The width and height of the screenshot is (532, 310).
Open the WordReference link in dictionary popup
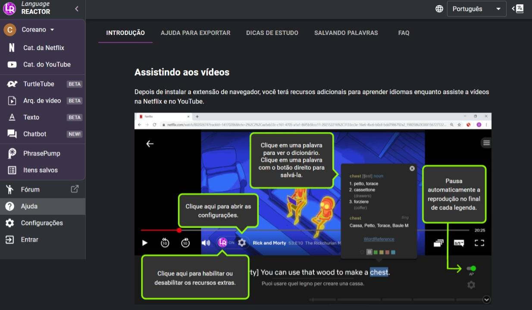click(379, 239)
